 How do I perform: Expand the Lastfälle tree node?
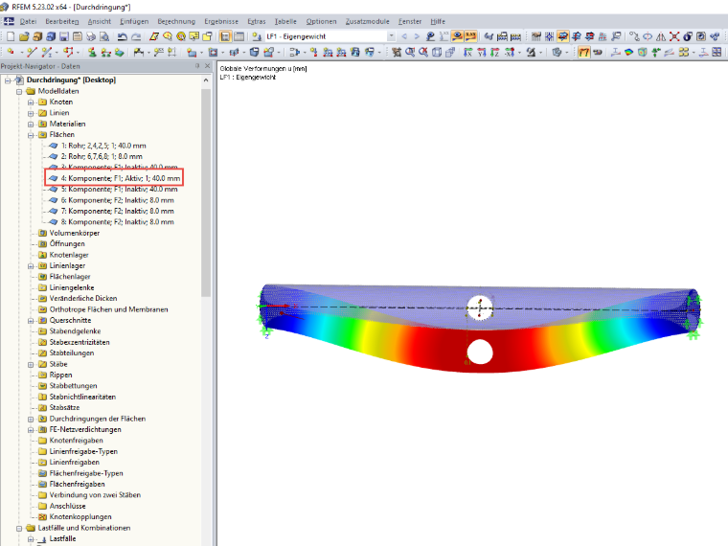click(31, 539)
